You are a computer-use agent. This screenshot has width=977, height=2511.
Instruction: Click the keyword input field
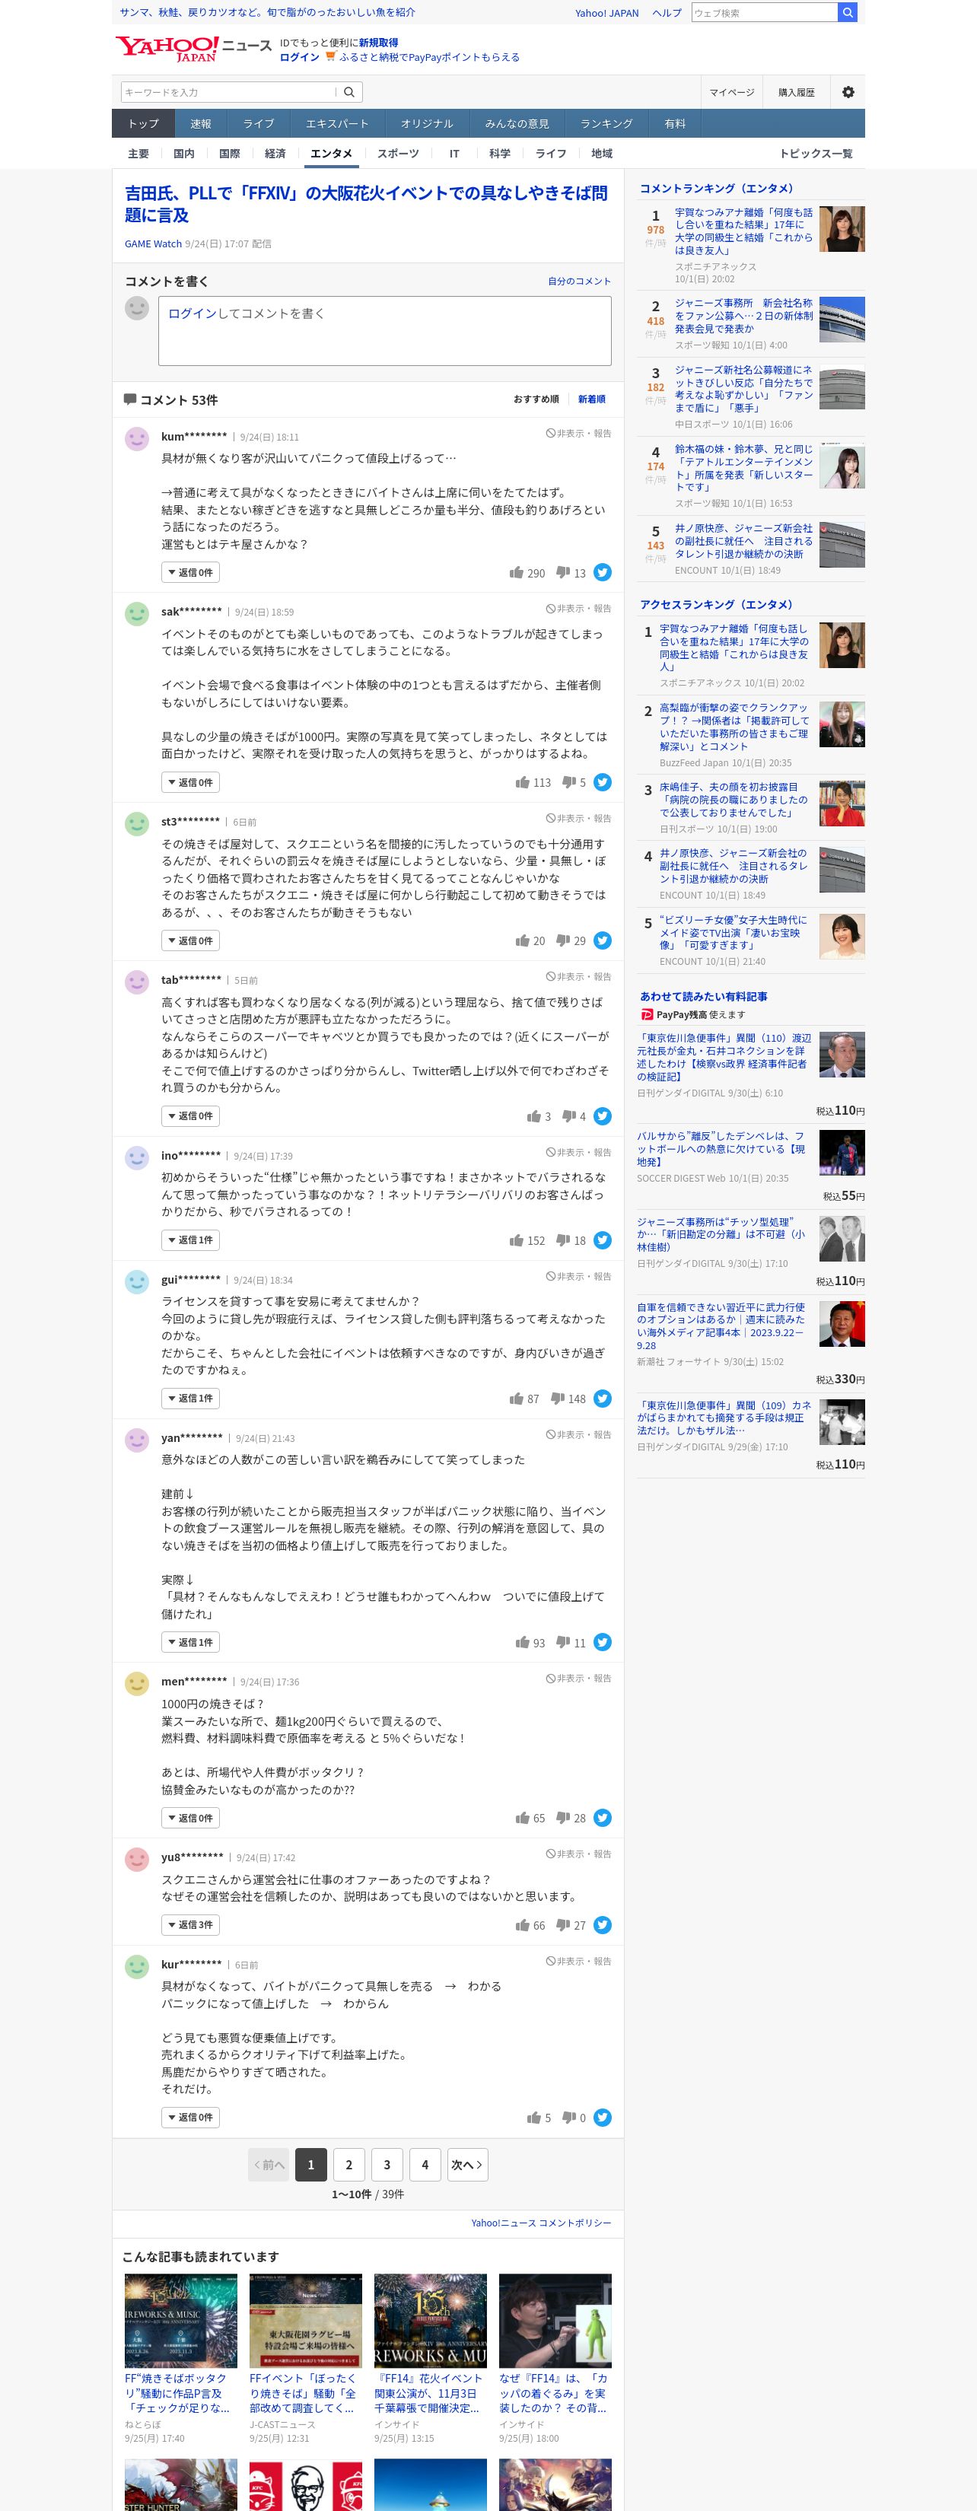click(x=228, y=91)
